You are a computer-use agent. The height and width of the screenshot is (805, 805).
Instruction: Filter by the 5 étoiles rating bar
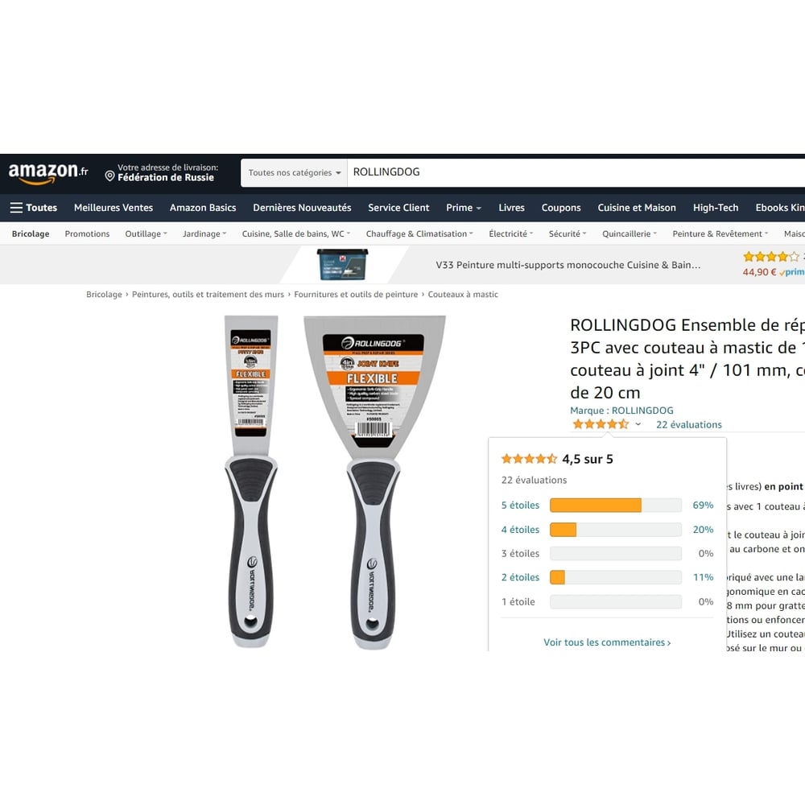[x=607, y=506]
